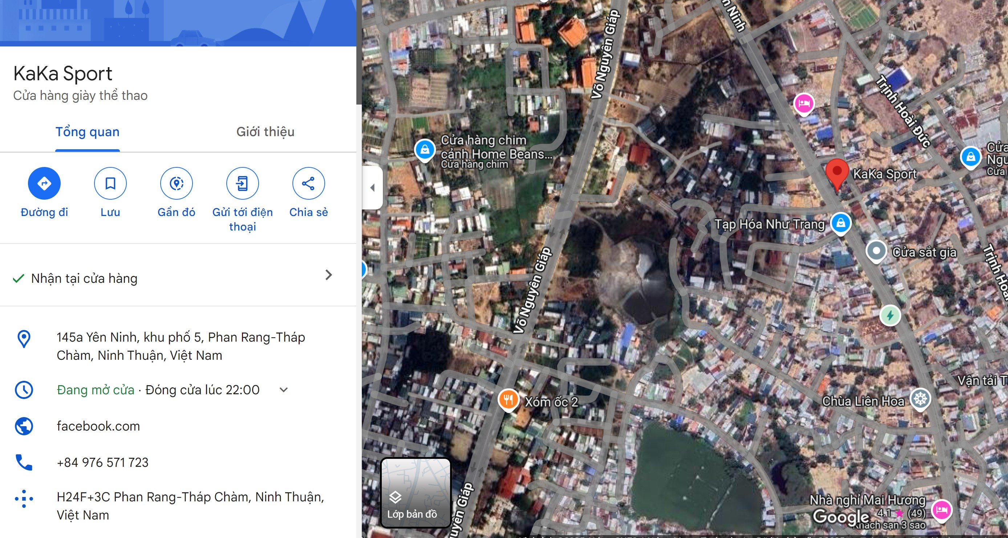The width and height of the screenshot is (1008, 538).
Task: Switch to the Giới thiệu tab
Action: 265,132
